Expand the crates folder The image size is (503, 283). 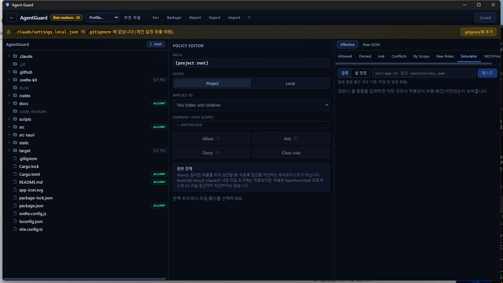(x=9, y=95)
